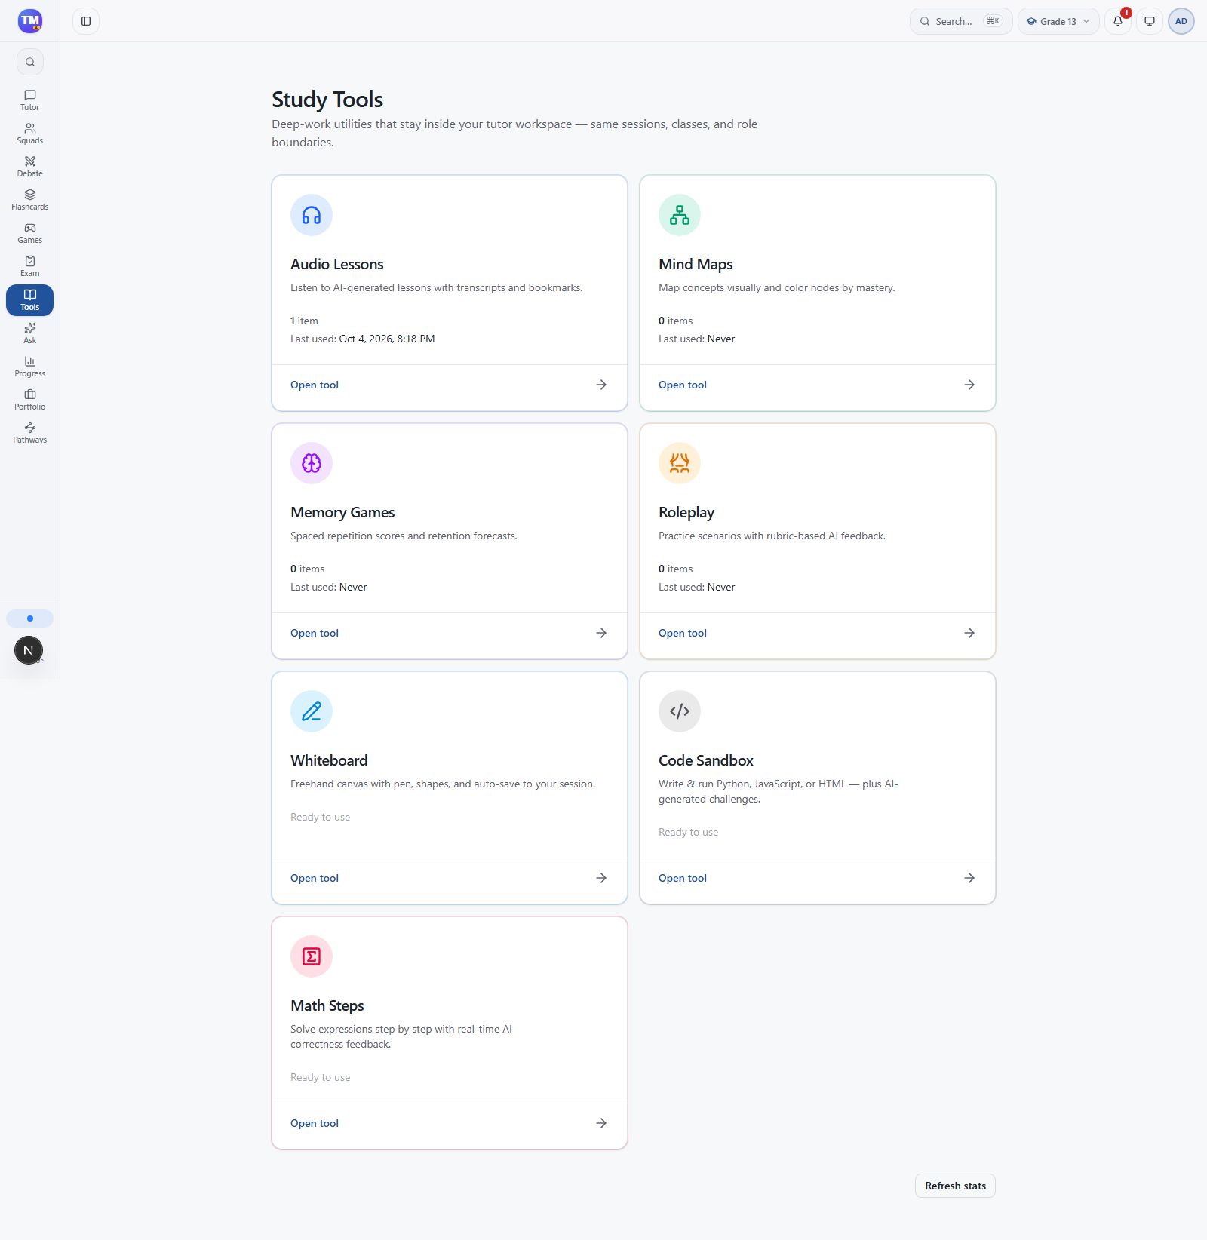Click the Roleplay theater icon
This screenshot has width=1207, height=1240.
[680, 463]
